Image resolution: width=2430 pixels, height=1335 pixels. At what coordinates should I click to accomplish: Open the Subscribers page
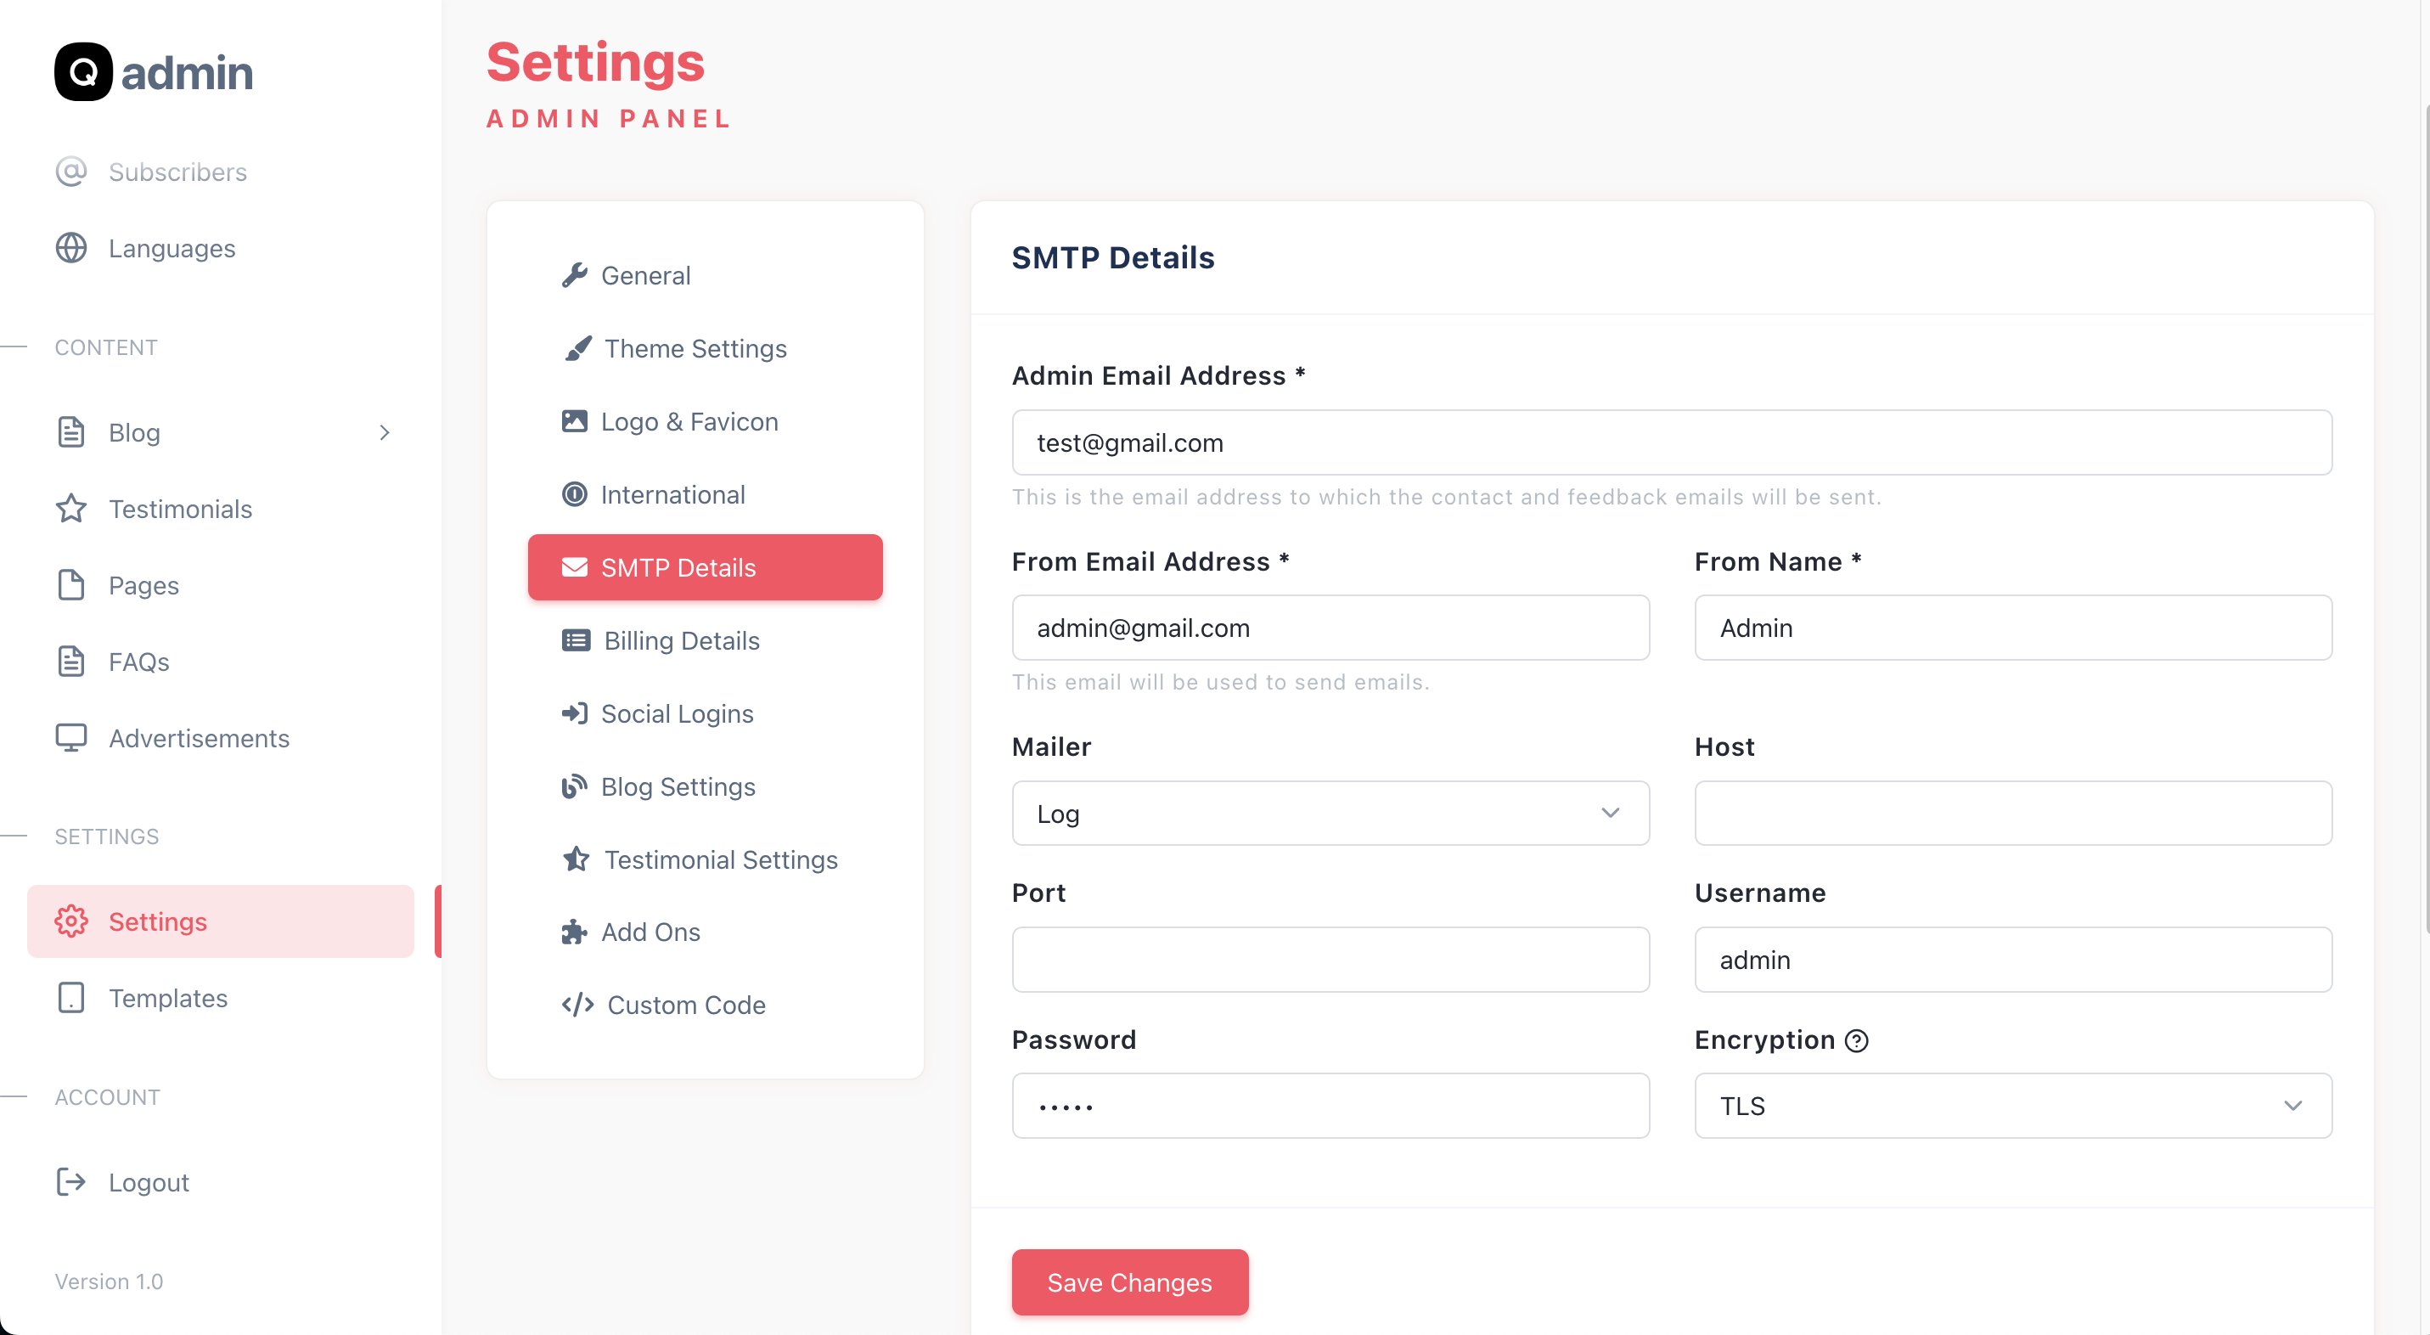[x=177, y=172]
